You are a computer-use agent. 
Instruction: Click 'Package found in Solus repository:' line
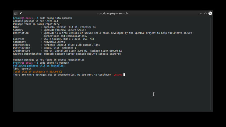tap(37, 24)
